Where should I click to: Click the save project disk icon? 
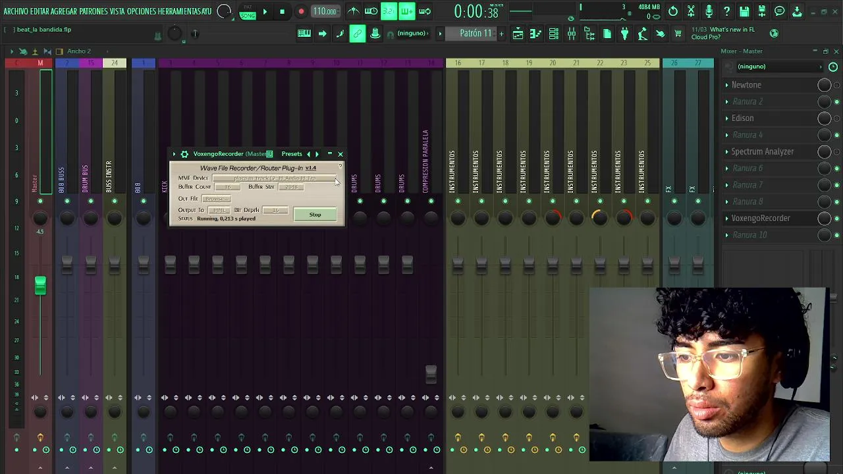coord(744,11)
